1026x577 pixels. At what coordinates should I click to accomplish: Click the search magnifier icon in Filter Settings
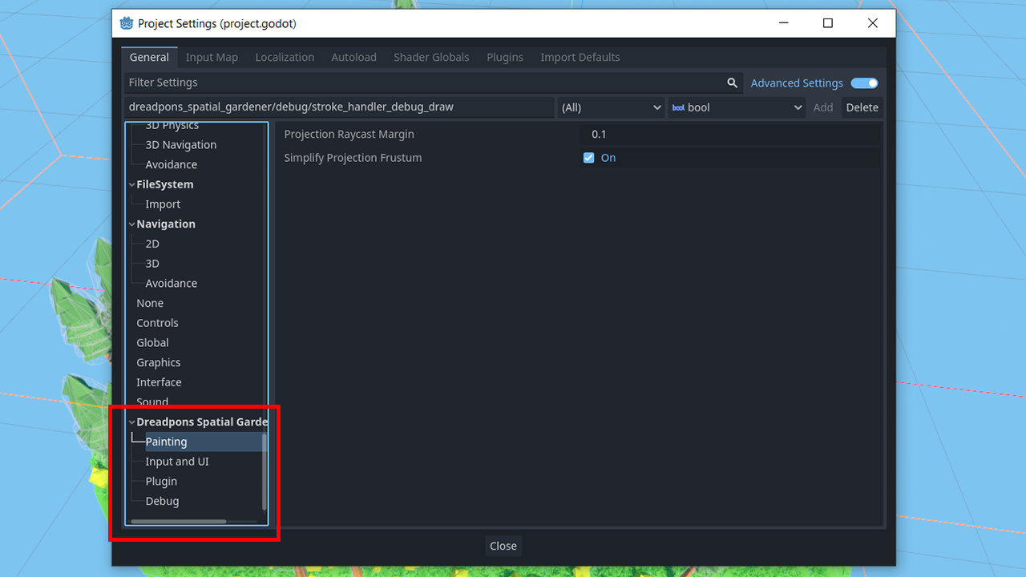[732, 83]
